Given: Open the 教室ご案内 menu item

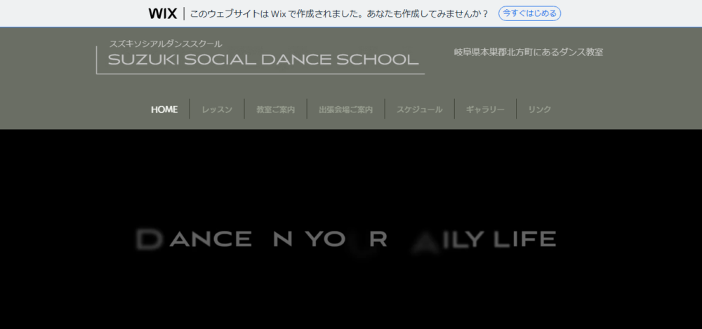Looking at the screenshot, I should [275, 109].
